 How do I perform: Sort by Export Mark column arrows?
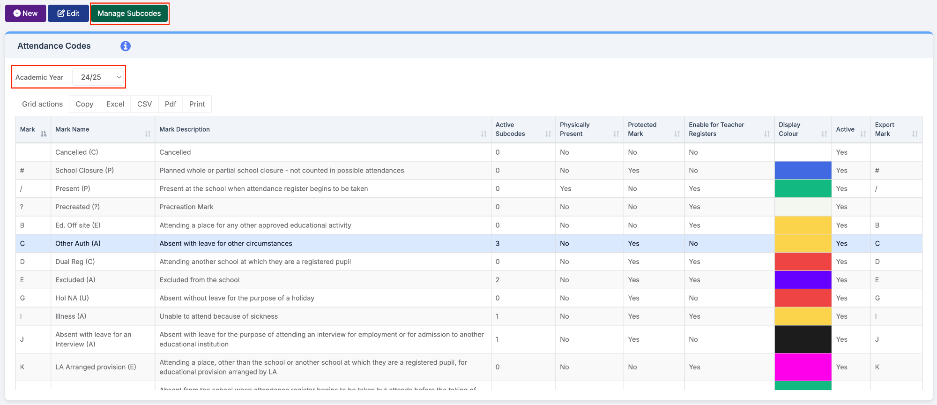915,134
